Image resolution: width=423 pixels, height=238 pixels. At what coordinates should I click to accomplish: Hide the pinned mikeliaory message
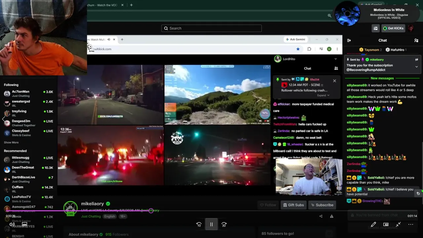[x=416, y=59]
